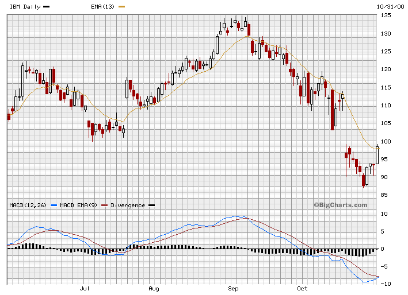The width and height of the screenshot is (408, 295).
Task: Open the BigCharts.com watermark link
Action: tap(342, 205)
